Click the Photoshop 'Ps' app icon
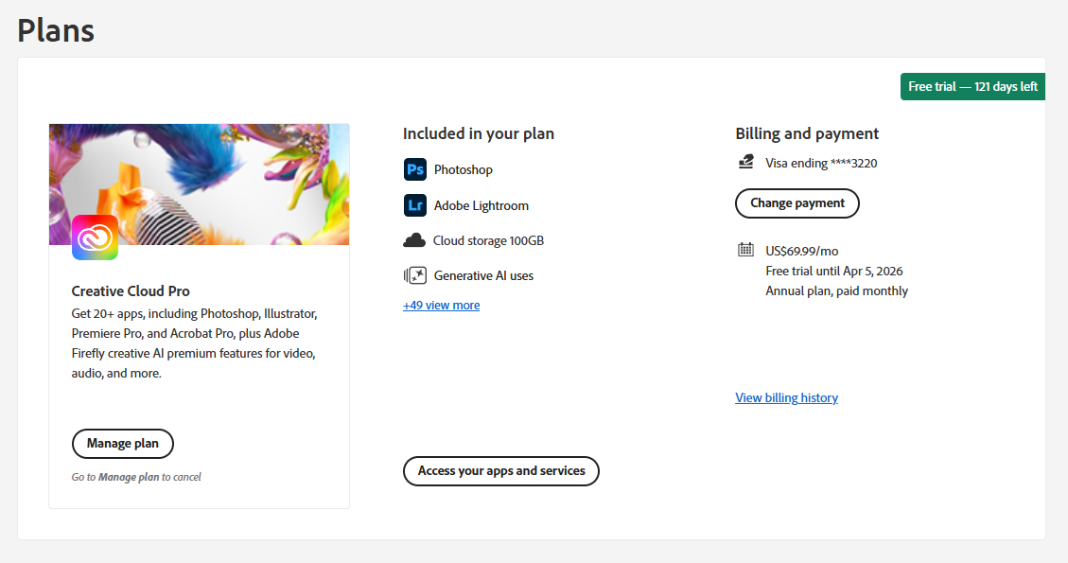The image size is (1068, 563). coord(414,170)
